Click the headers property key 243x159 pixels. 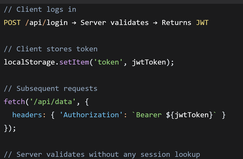point(27,115)
